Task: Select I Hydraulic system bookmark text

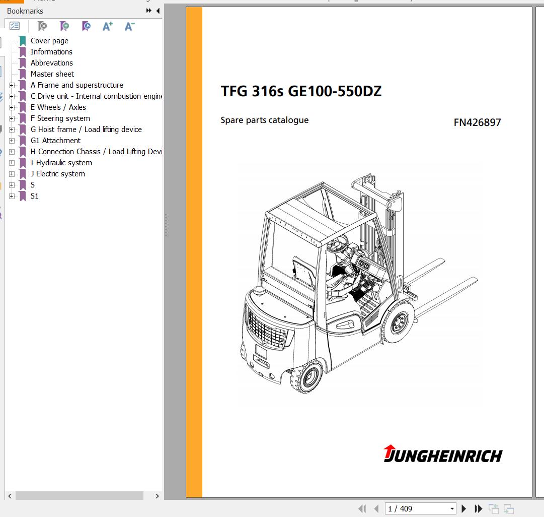Action: click(x=61, y=163)
